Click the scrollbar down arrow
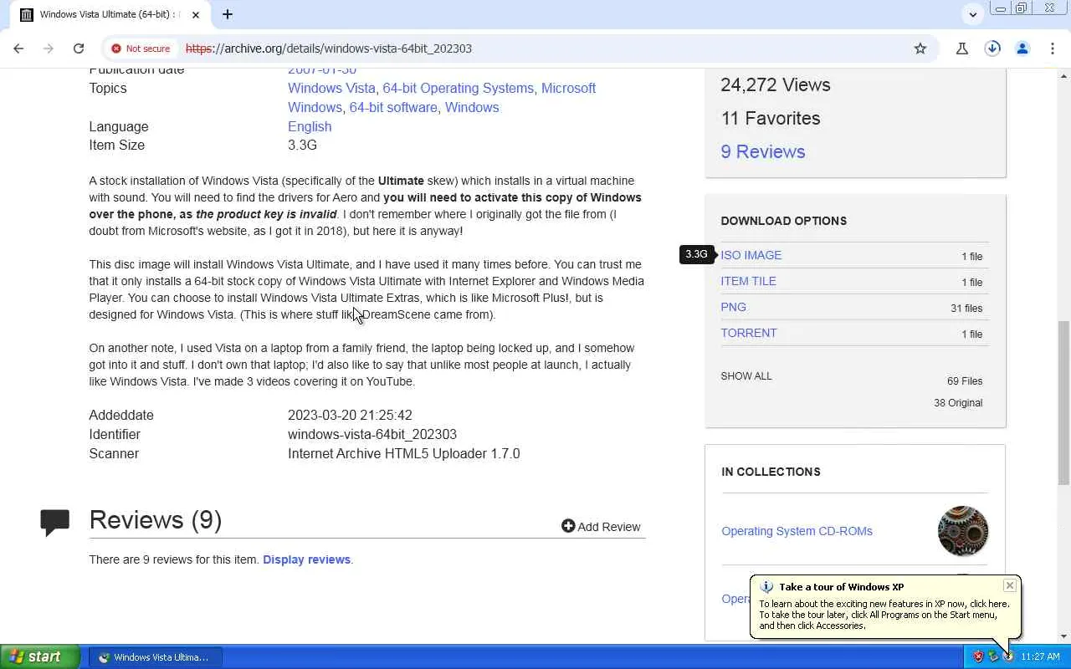Image resolution: width=1071 pixels, height=669 pixels. tap(1063, 637)
